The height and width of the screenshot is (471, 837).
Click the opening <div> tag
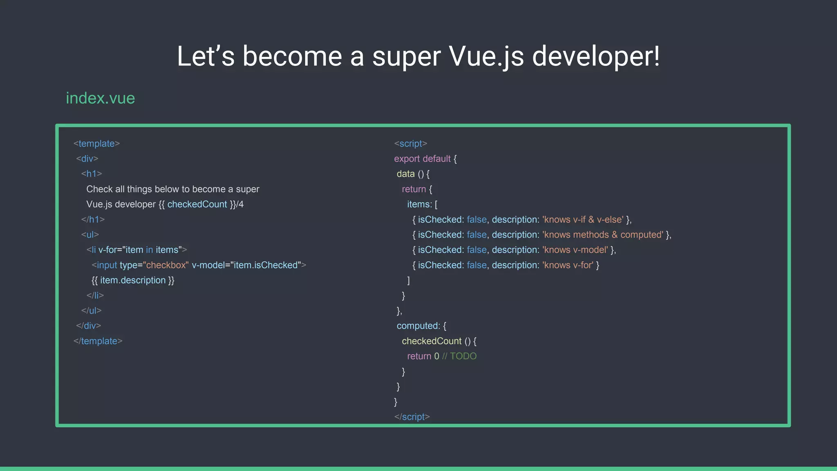[87, 159]
